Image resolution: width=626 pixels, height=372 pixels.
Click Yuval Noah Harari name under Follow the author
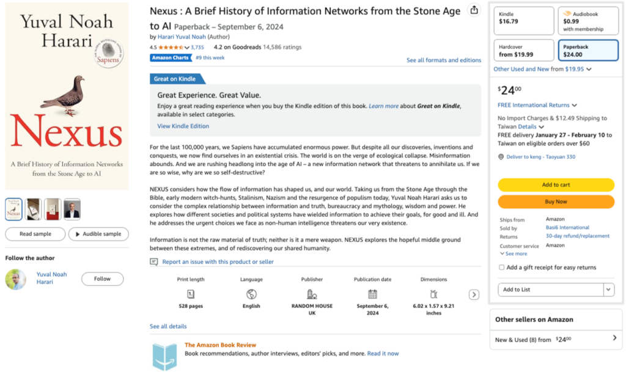[x=51, y=279]
